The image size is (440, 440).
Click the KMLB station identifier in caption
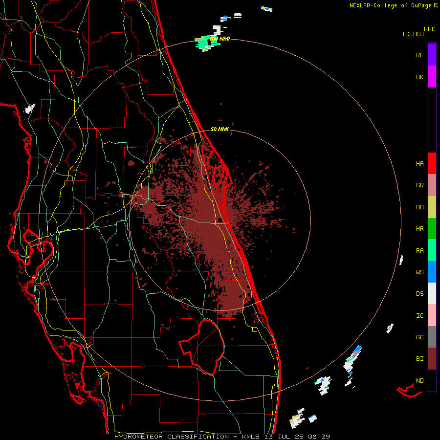click(x=251, y=437)
